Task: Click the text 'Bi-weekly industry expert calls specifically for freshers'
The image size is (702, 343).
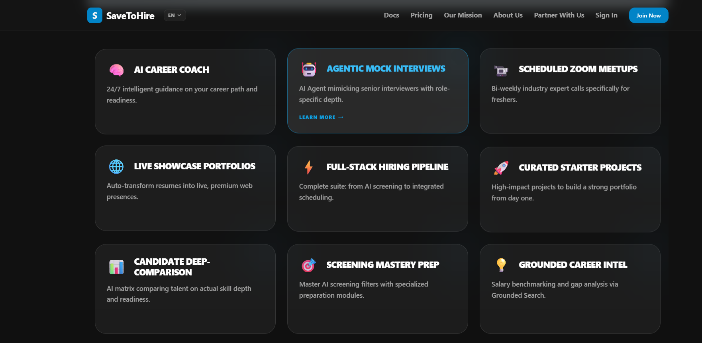Action: click(x=560, y=94)
